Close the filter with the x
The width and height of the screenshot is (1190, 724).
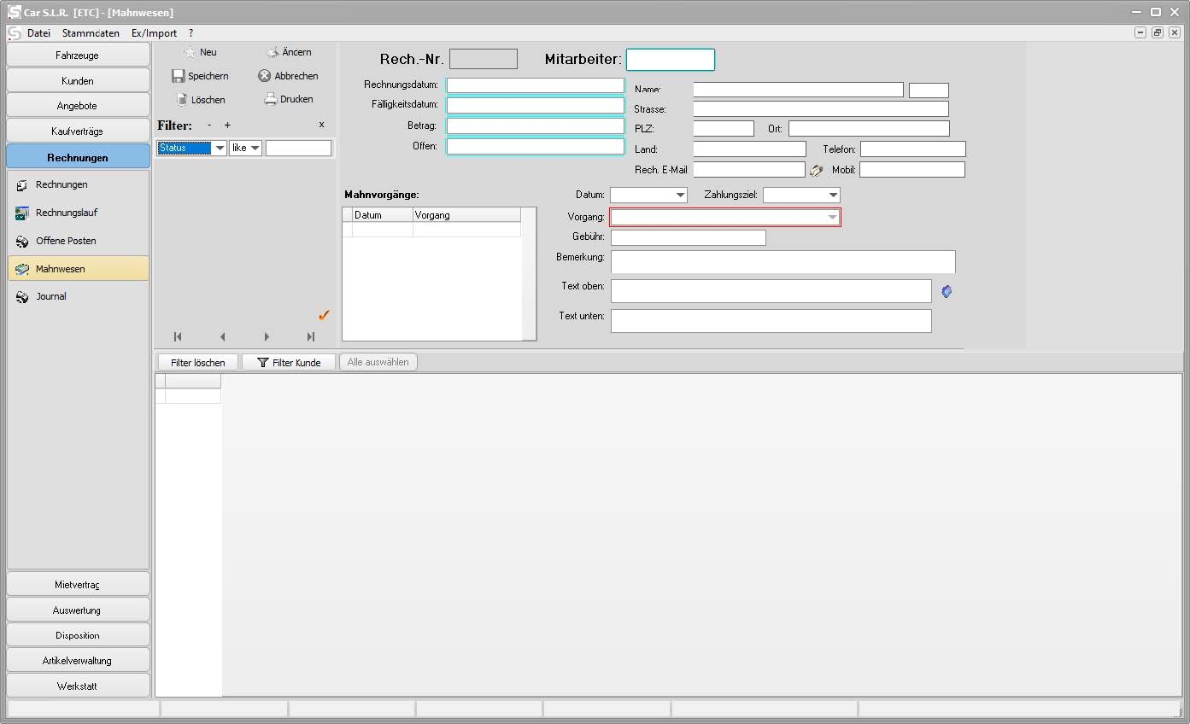tap(322, 125)
